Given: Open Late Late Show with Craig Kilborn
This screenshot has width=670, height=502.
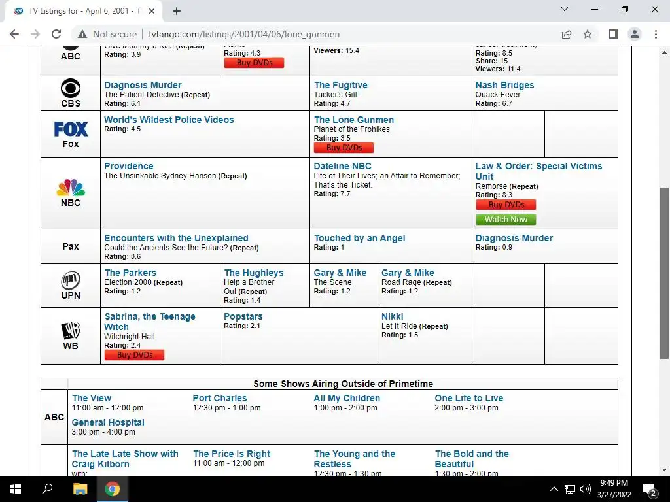Looking at the screenshot, I should 125,460.
